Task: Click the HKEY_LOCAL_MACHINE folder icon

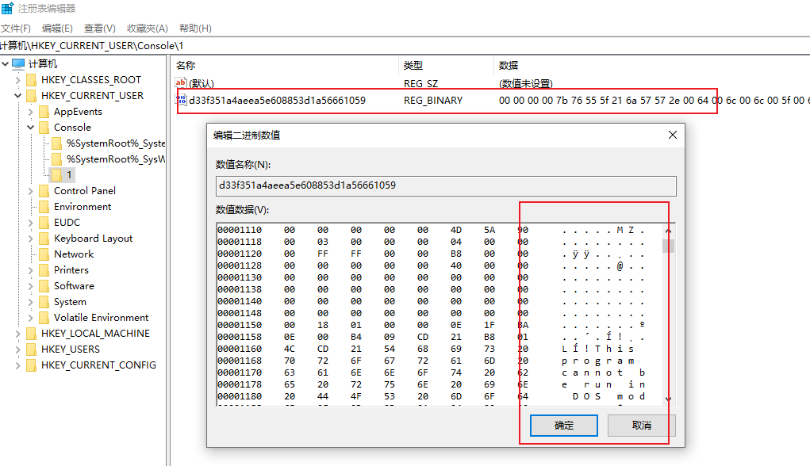Action: tap(32, 334)
